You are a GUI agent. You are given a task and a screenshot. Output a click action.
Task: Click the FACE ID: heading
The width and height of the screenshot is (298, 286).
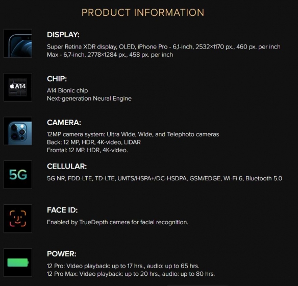coord(62,210)
